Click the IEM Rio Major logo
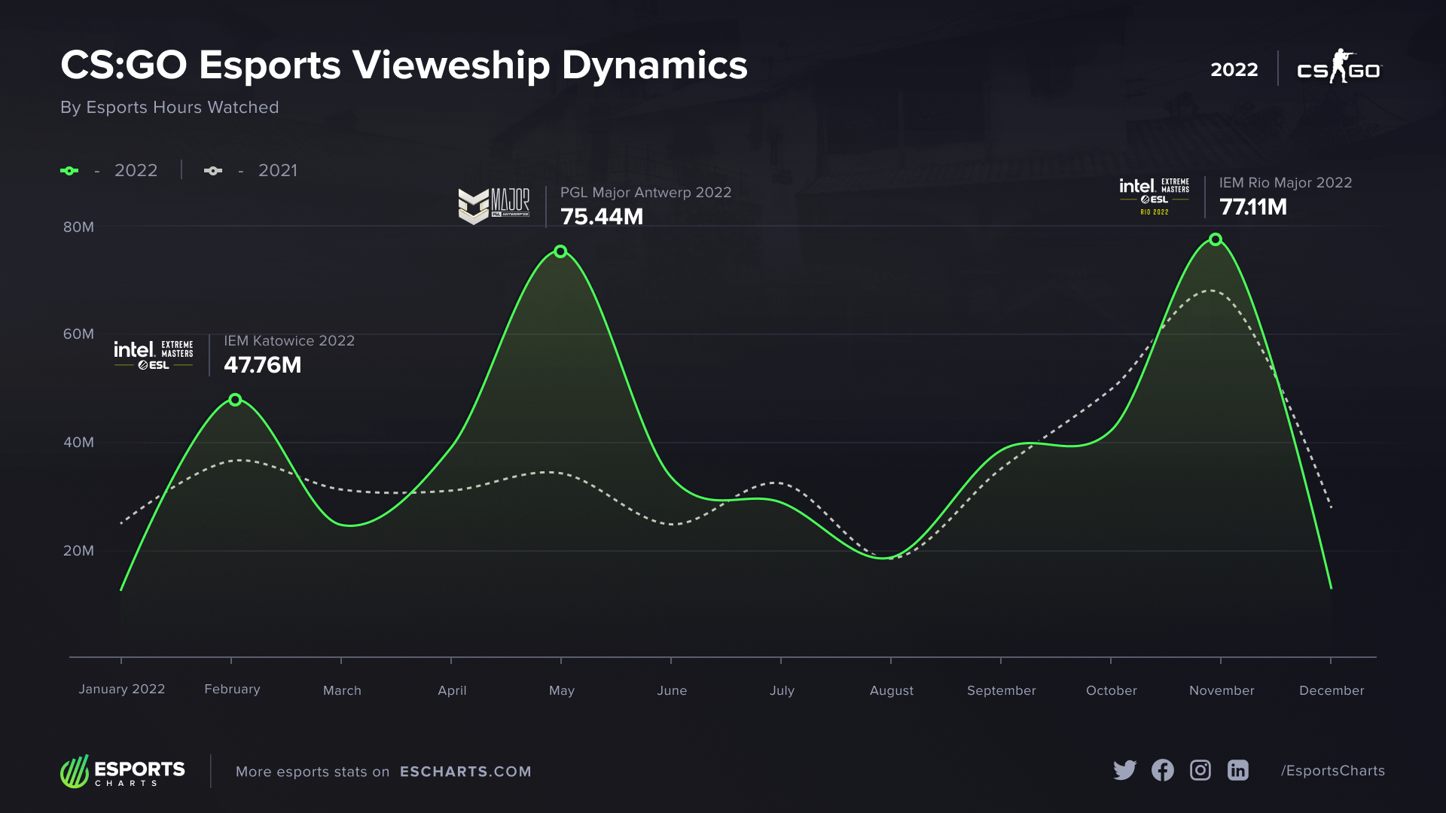Viewport: 1446px width, 813px height. pyautogui.click(x=1154, y=196)
